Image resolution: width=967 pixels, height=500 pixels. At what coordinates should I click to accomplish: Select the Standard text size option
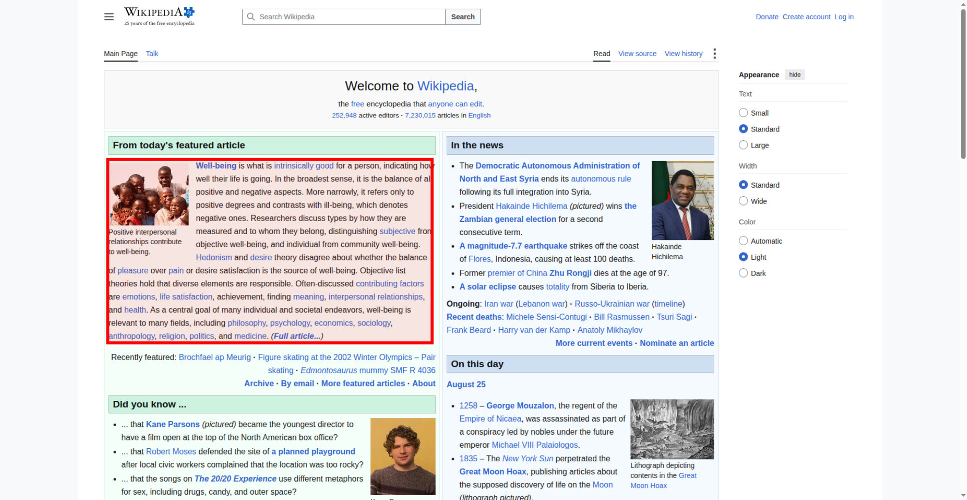[x=743, y=129]
